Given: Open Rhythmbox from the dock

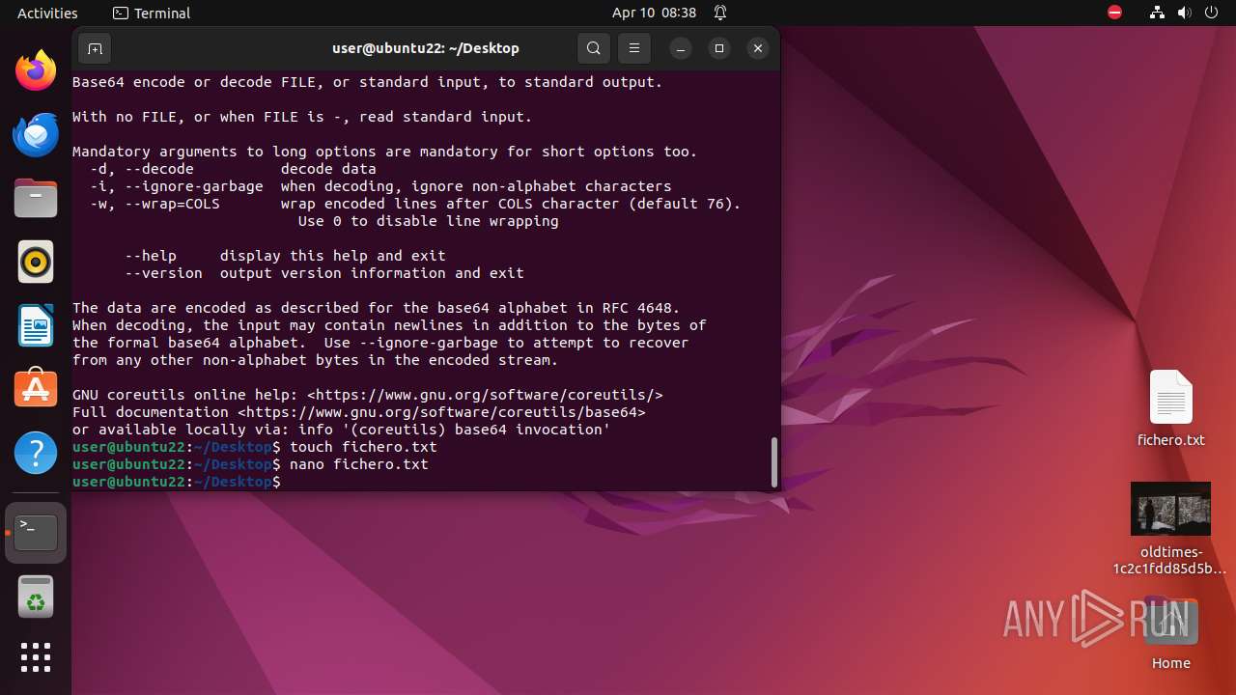Looking at the screenshot, I should 36,262.
